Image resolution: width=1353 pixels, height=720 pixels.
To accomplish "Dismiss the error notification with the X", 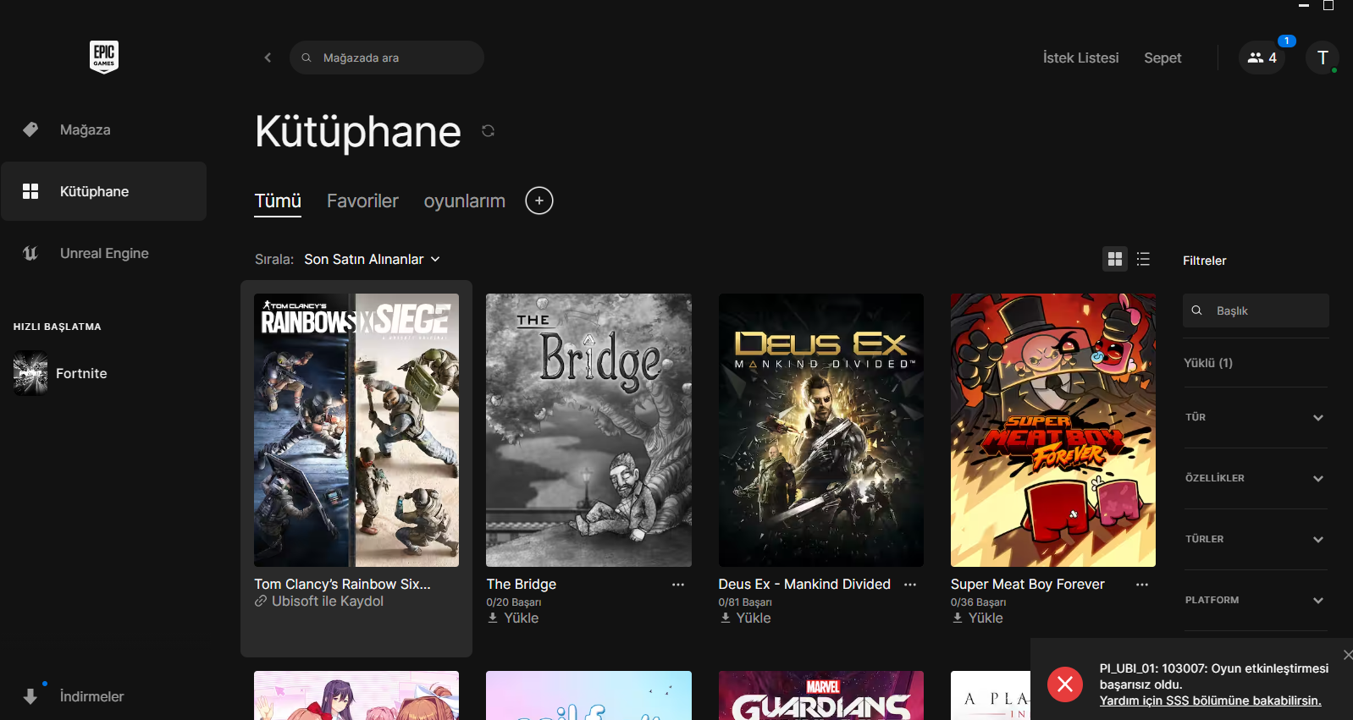I will (x=1347, y=655).
